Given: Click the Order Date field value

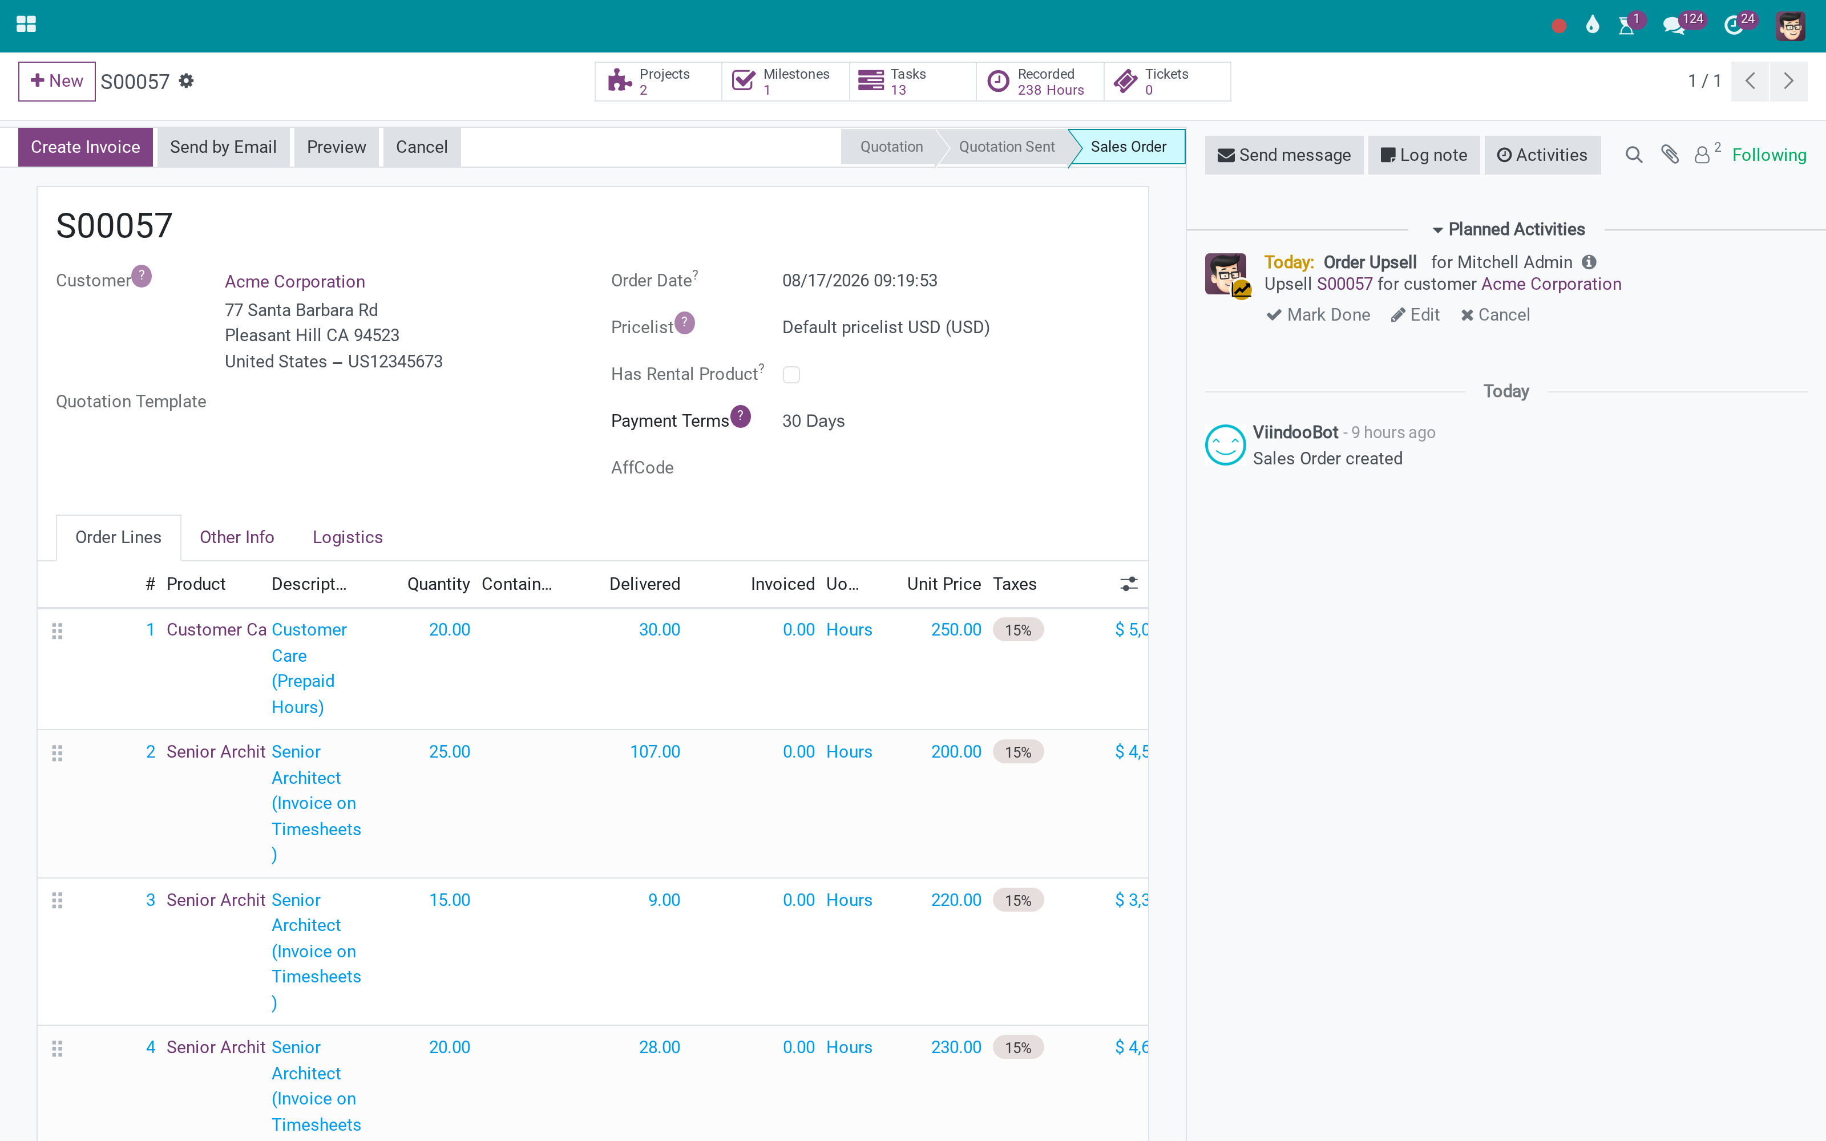Looking at the screenshot, I should pyautogui.click(x=859, y=281).
